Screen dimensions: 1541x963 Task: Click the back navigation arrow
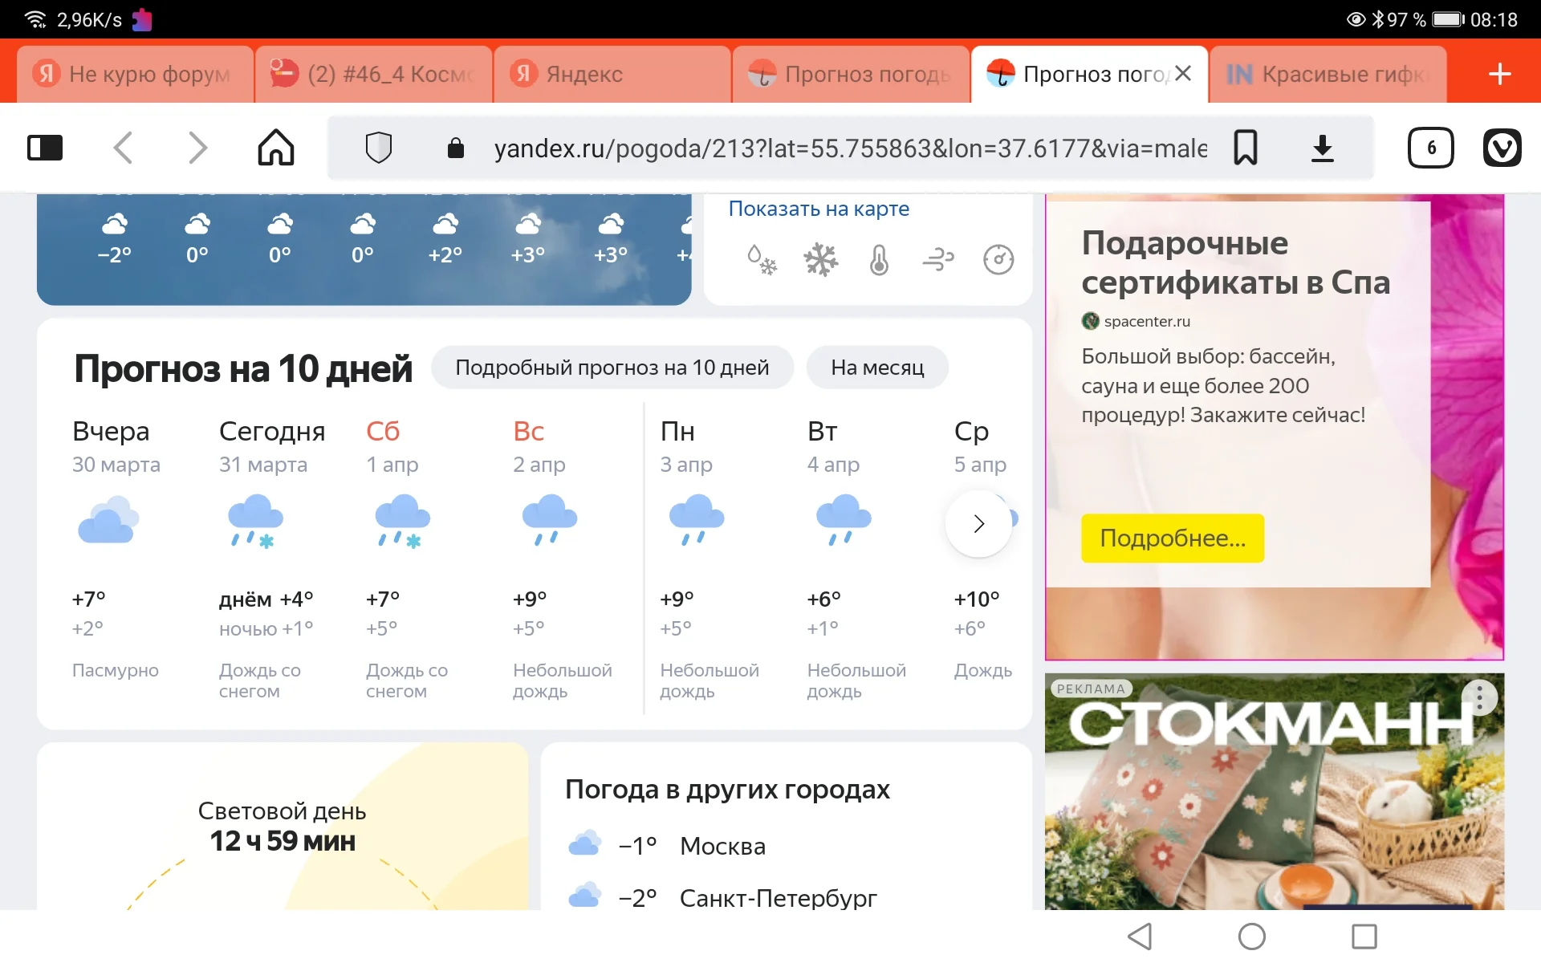tap(123, 148)
